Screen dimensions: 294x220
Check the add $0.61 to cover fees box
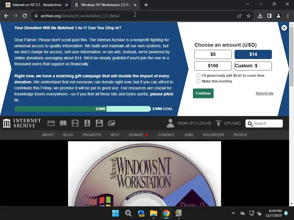pyautogui.click(x=198, y=76)
